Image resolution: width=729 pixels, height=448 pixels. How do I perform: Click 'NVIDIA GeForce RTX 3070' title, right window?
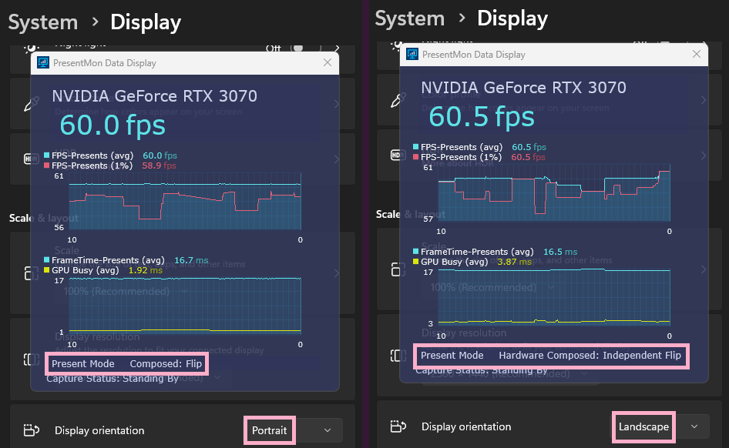pyautogui.click(x=523, y=88)
